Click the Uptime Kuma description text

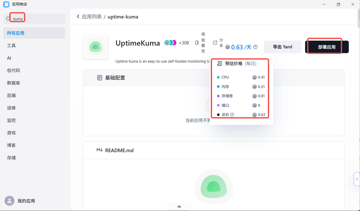(163, 61)
